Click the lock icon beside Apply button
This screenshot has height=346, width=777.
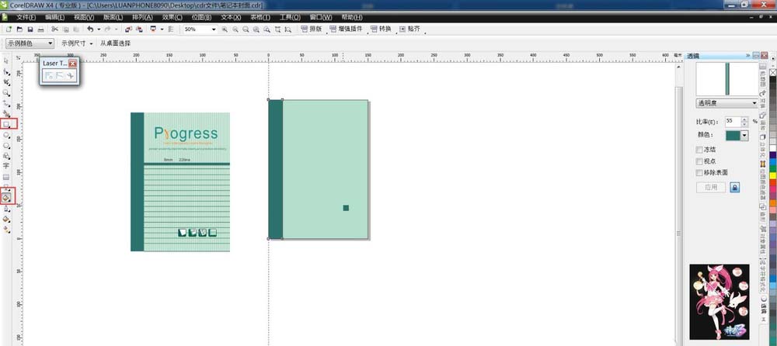pyautogui.click(x=734, y=187)
